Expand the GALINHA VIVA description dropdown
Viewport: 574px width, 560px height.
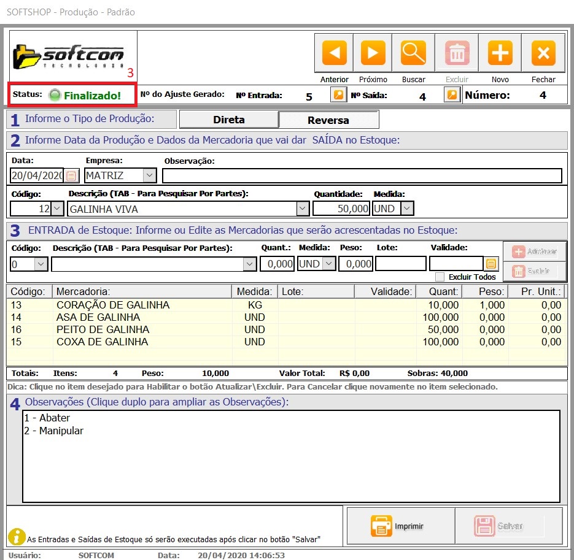(x=302, y=209)
